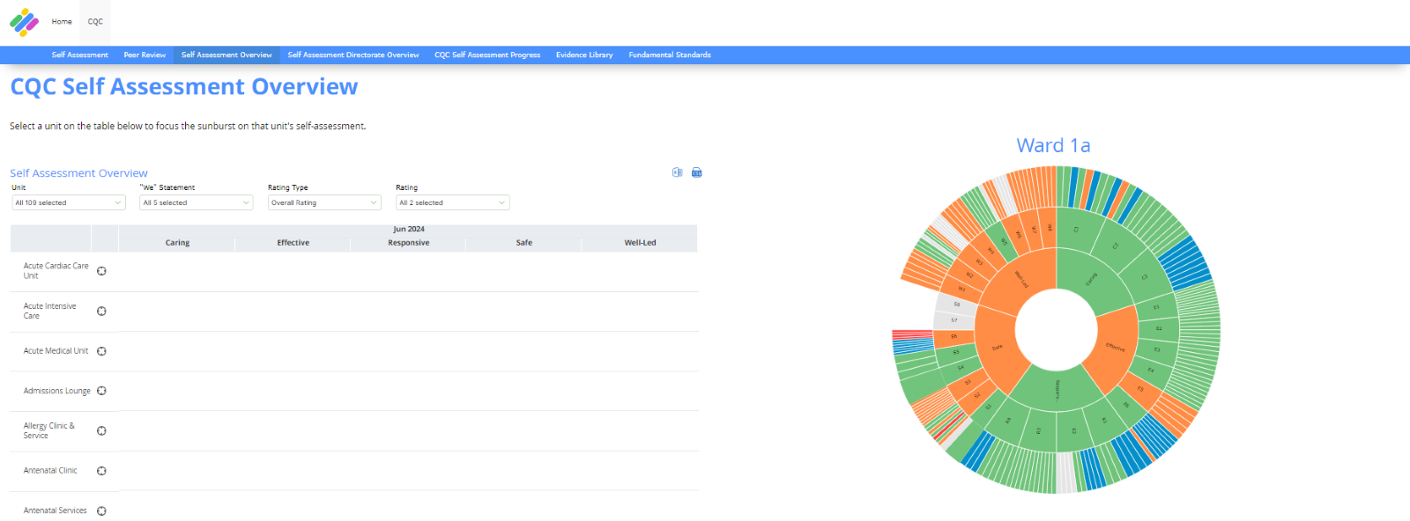
Task: Focus sunburst on Admissions Lounge
Action: [x=101, y=391]
